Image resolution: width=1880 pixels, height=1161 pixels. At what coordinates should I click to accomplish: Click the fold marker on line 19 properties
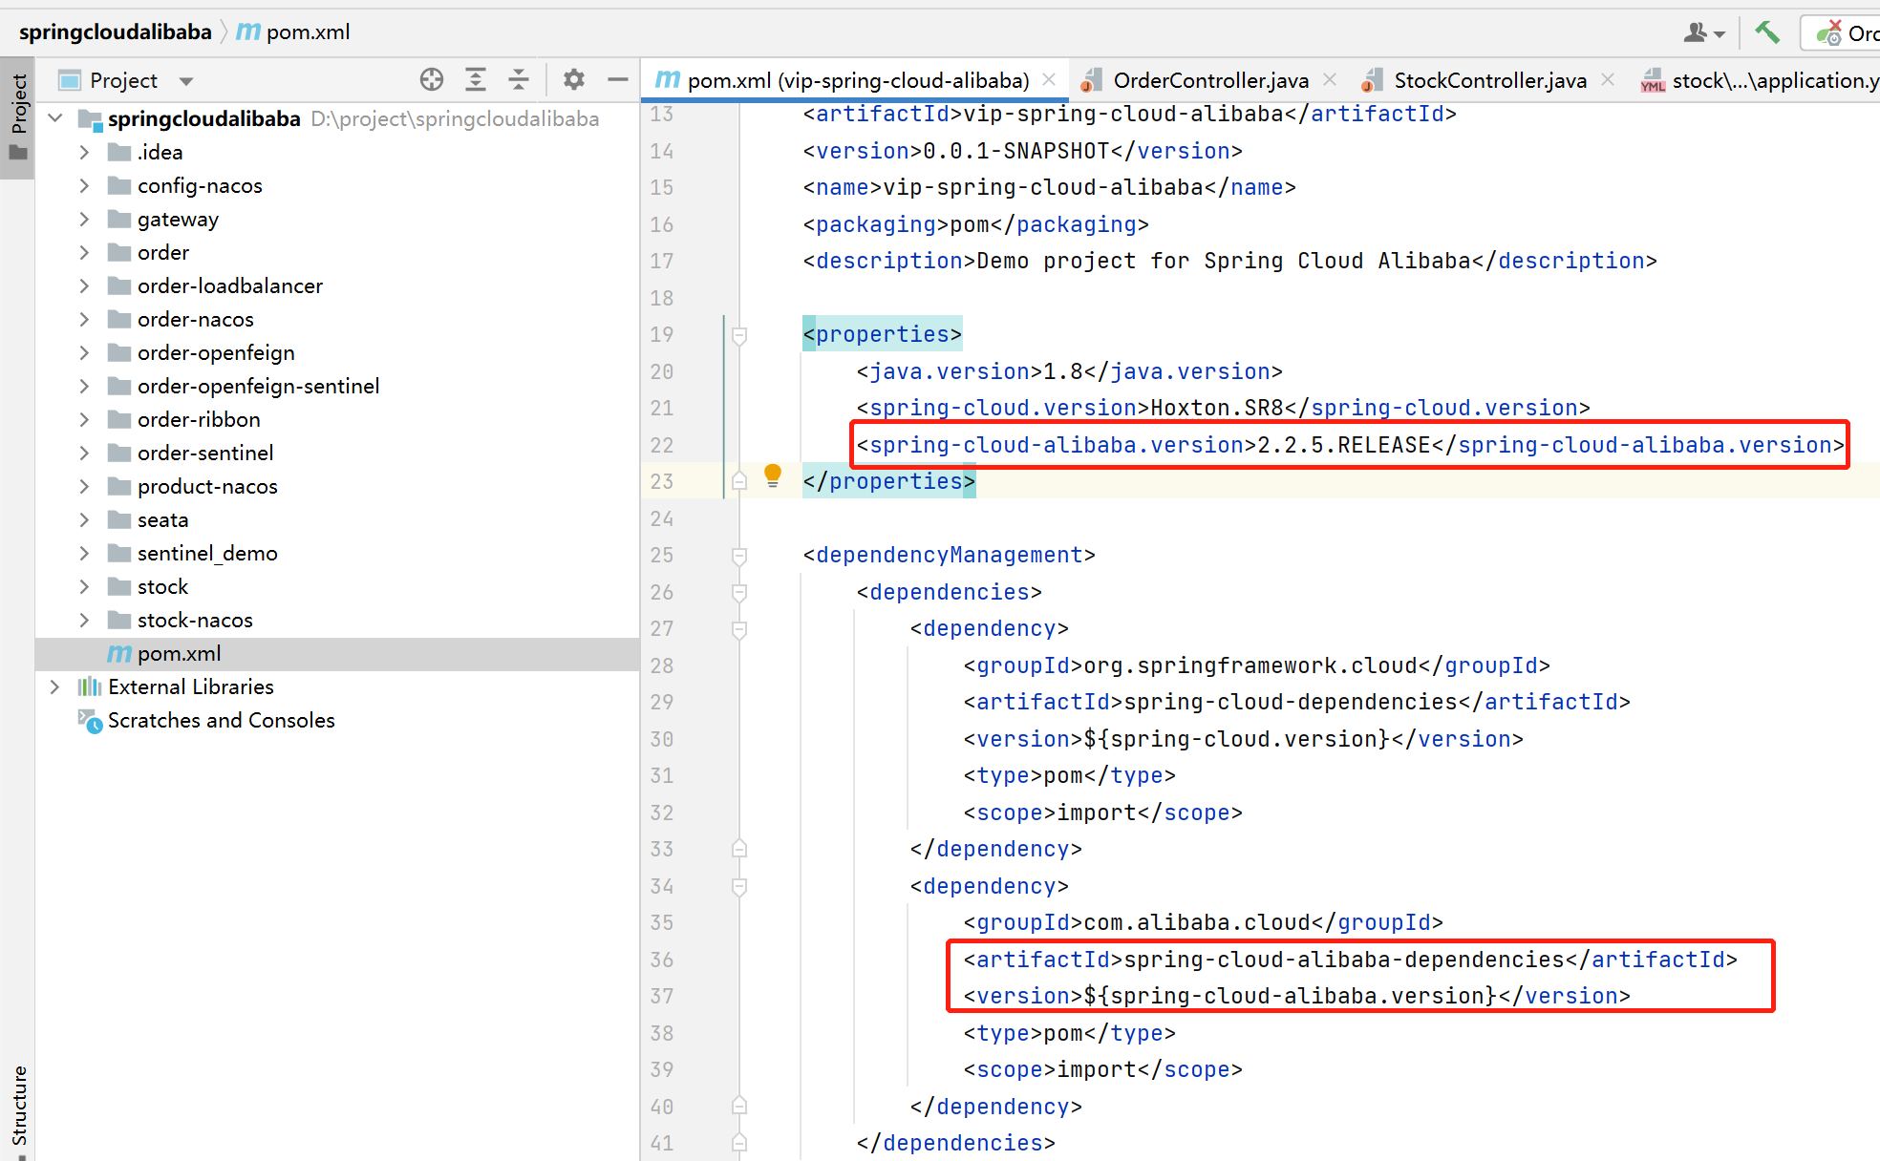pyautogui.click(x=739, y=335)
